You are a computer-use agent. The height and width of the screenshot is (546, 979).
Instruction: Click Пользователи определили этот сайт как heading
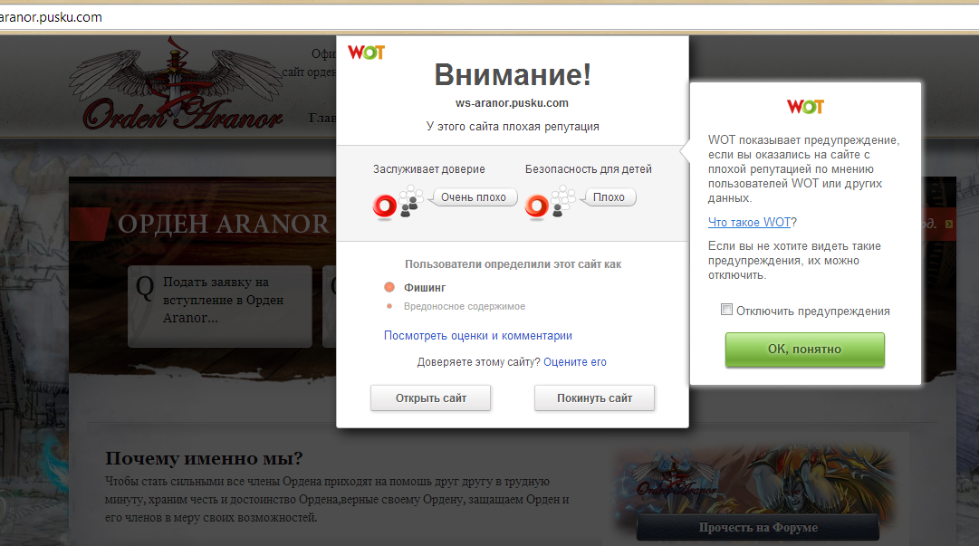(513, 264)
